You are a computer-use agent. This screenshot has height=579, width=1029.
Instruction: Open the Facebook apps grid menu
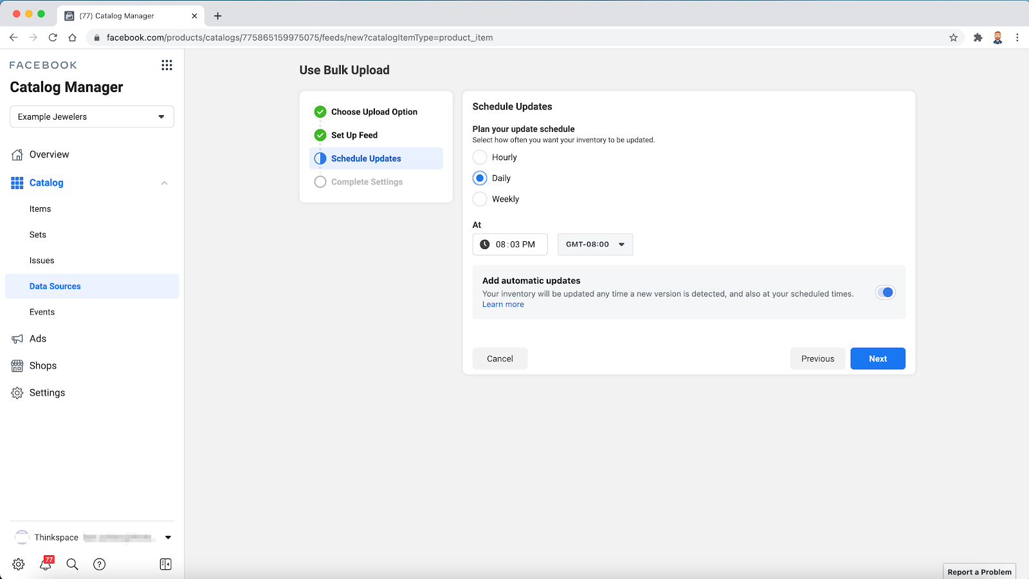(x=167, y=65)
